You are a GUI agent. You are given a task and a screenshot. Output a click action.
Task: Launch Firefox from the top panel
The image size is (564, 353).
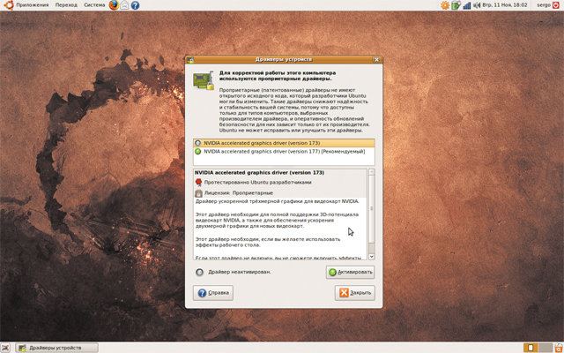click(x=114, y=5)
